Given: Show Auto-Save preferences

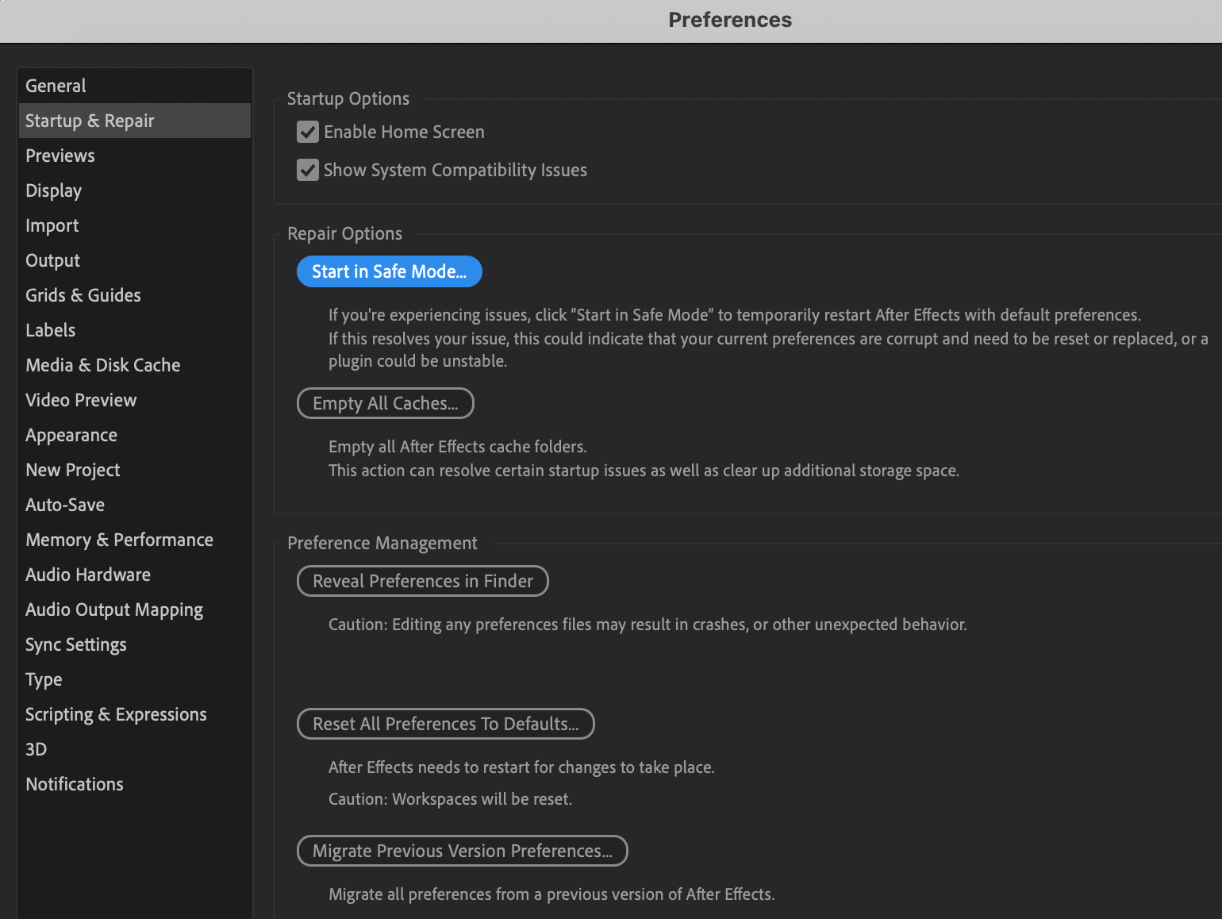Looking at the screenshot, I should click(65, 505).
